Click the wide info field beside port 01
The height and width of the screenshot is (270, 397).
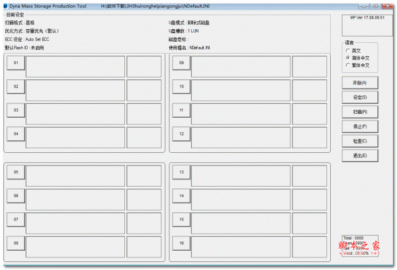click(75, 66)
